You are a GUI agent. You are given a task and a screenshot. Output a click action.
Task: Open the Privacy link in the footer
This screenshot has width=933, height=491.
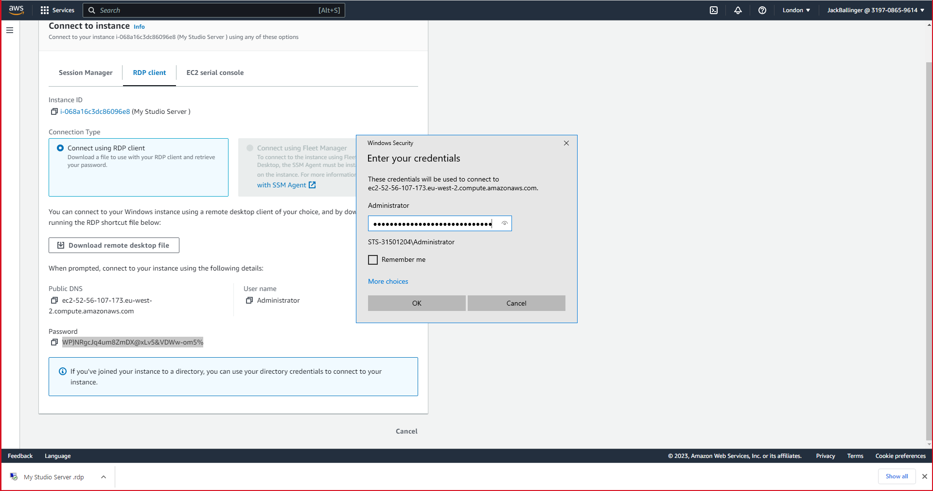pos(826,456)
